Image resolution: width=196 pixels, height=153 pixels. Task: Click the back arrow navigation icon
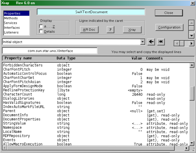click(151, 42)
